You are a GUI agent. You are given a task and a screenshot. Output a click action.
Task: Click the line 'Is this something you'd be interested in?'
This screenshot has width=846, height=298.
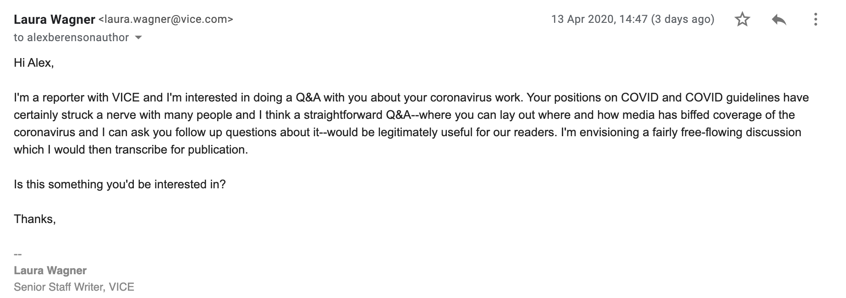coord(120,184)
